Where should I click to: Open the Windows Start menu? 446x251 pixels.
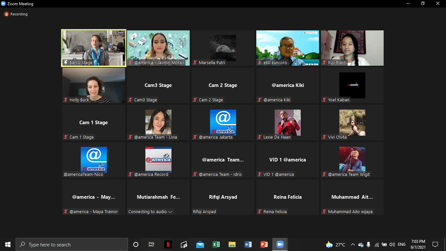[8, 244]
